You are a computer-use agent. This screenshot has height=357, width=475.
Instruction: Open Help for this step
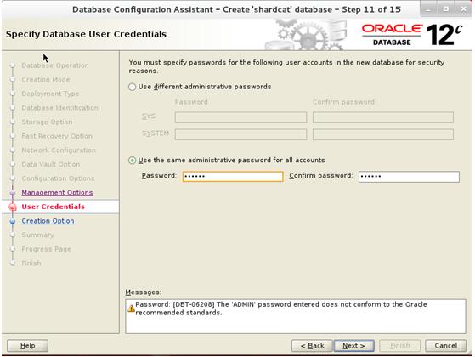(x=27, y=346)
